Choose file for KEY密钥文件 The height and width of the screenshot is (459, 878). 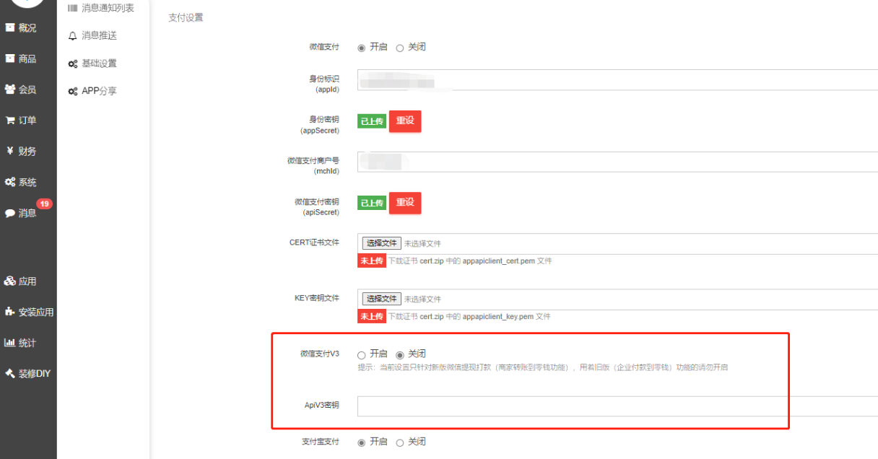(x=381, y=299)
